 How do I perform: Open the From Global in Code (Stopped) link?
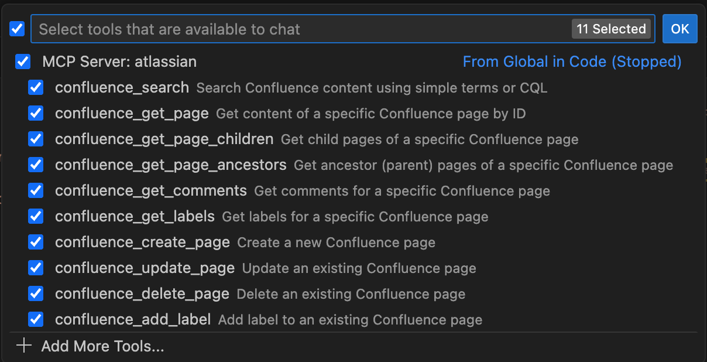click(x=572, y=62)
